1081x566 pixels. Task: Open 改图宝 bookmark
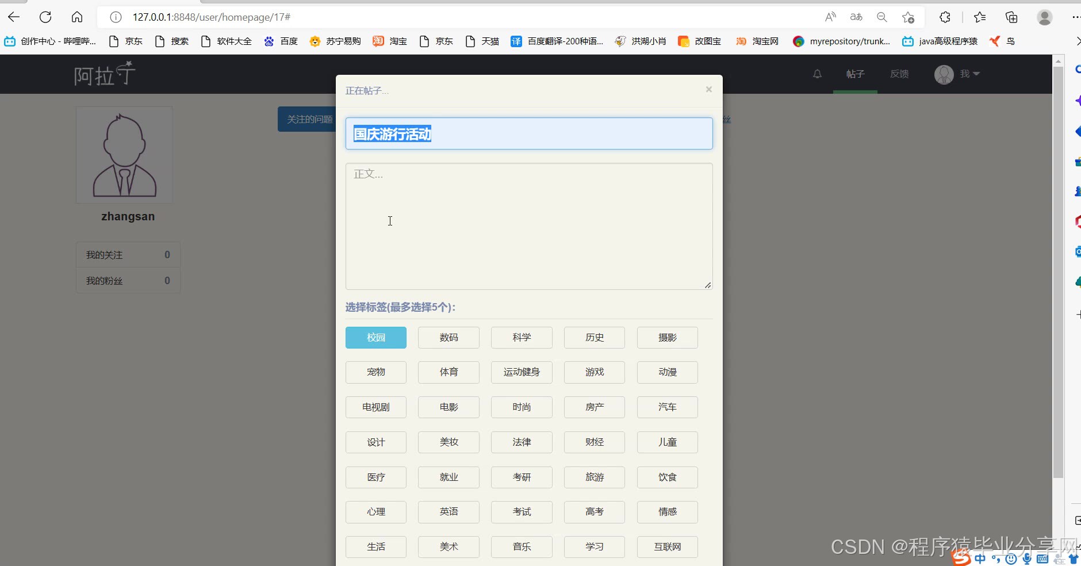tap(700, 41)
